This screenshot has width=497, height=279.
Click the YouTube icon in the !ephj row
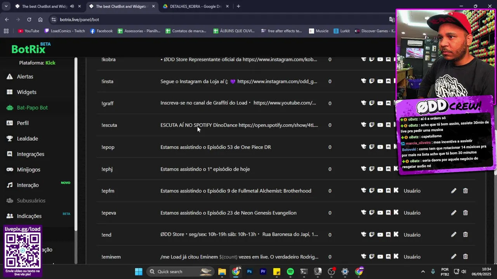380,169
